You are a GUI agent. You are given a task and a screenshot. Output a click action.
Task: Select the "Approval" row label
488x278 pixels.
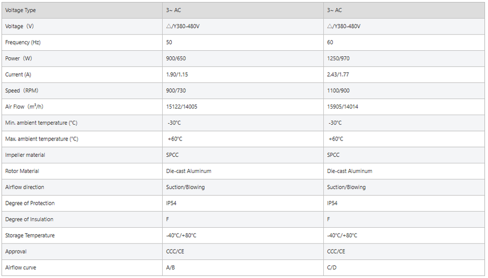(x=16, y=251)
